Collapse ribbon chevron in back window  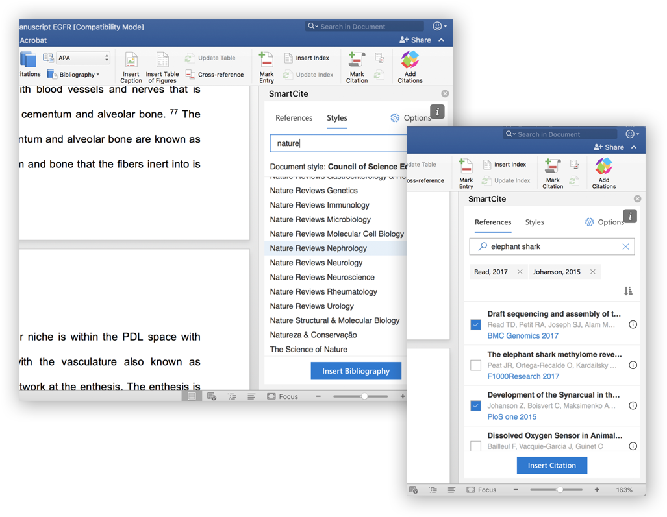442,40
